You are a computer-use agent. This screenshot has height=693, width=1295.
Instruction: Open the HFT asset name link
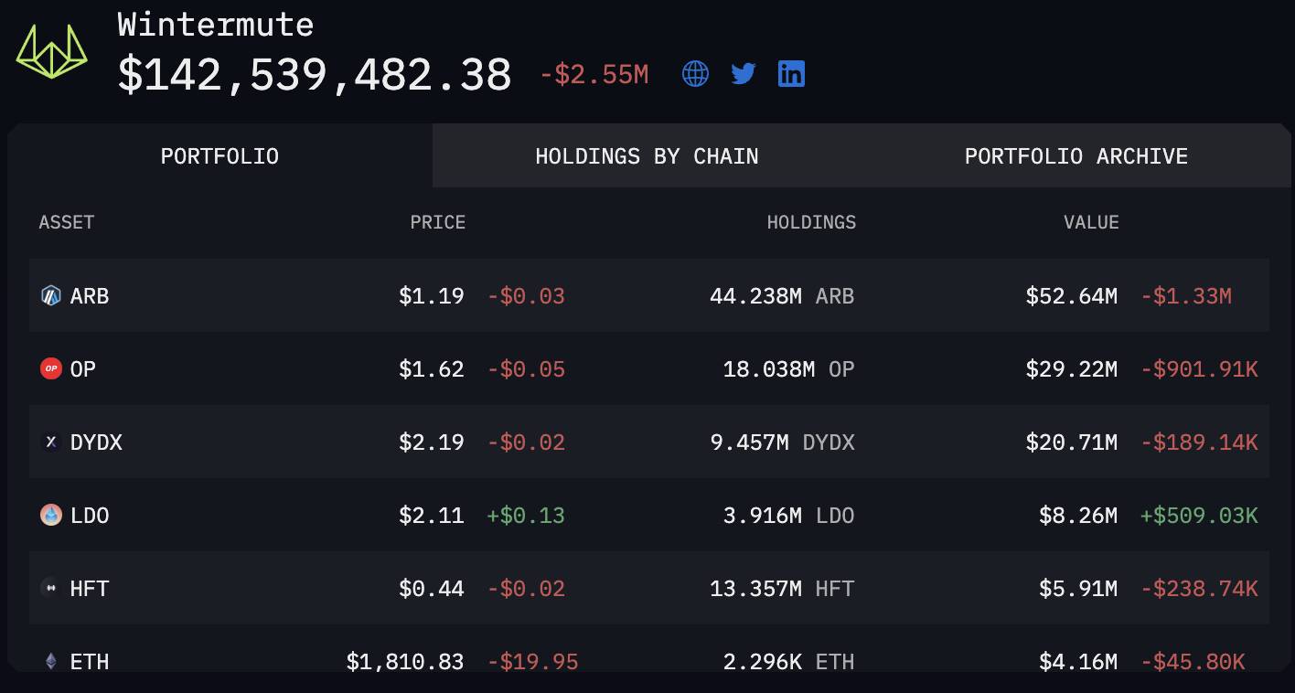pyautogui.click(x=90, y=589)
